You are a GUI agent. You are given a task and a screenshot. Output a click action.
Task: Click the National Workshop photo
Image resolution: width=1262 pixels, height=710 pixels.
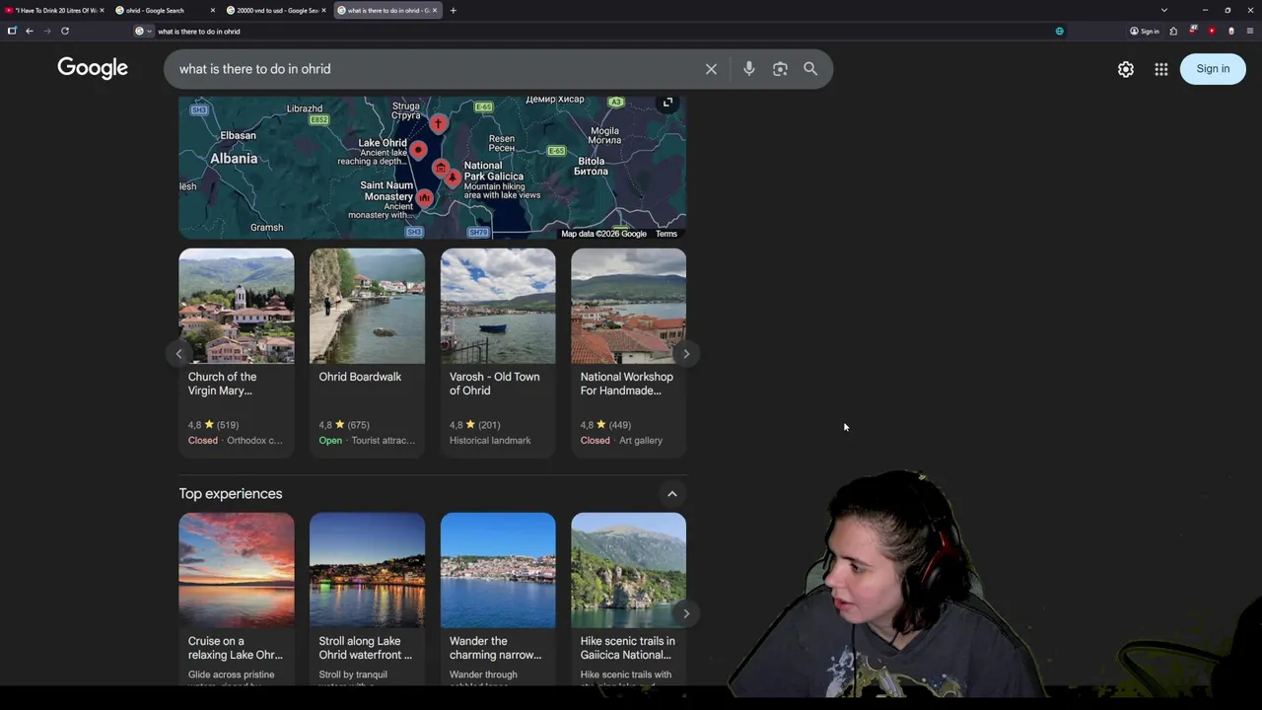click(628, 306)
